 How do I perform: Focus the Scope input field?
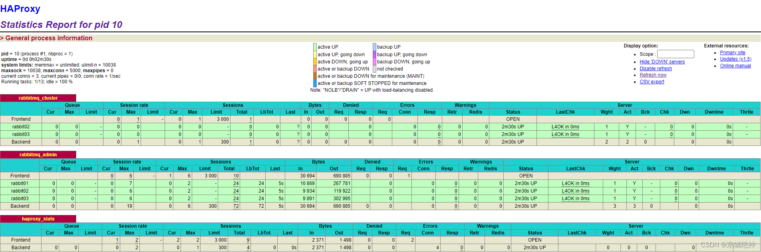click(x=676, y=54)
